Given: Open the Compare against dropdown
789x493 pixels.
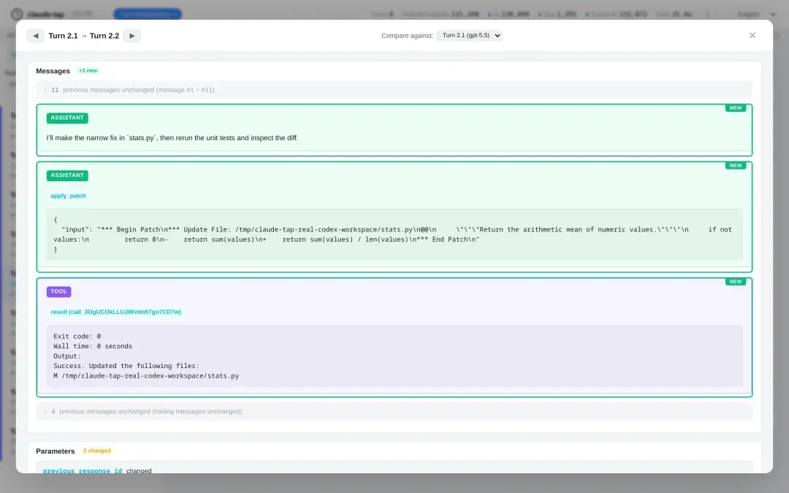Looking at the screenshot, I should [470, 35].
